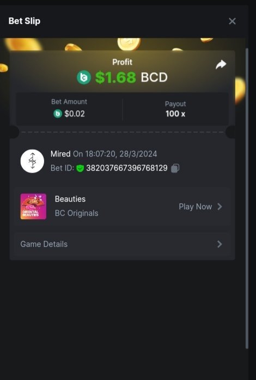Click the green $1.68 profit value
256x380 pixels.
115,78
